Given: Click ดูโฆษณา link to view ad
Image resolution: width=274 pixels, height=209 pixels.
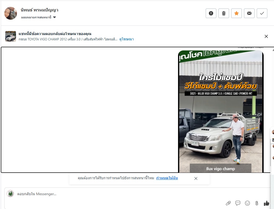Looking at the screenshot, I should pyautogui.click(x=127, y=39).
